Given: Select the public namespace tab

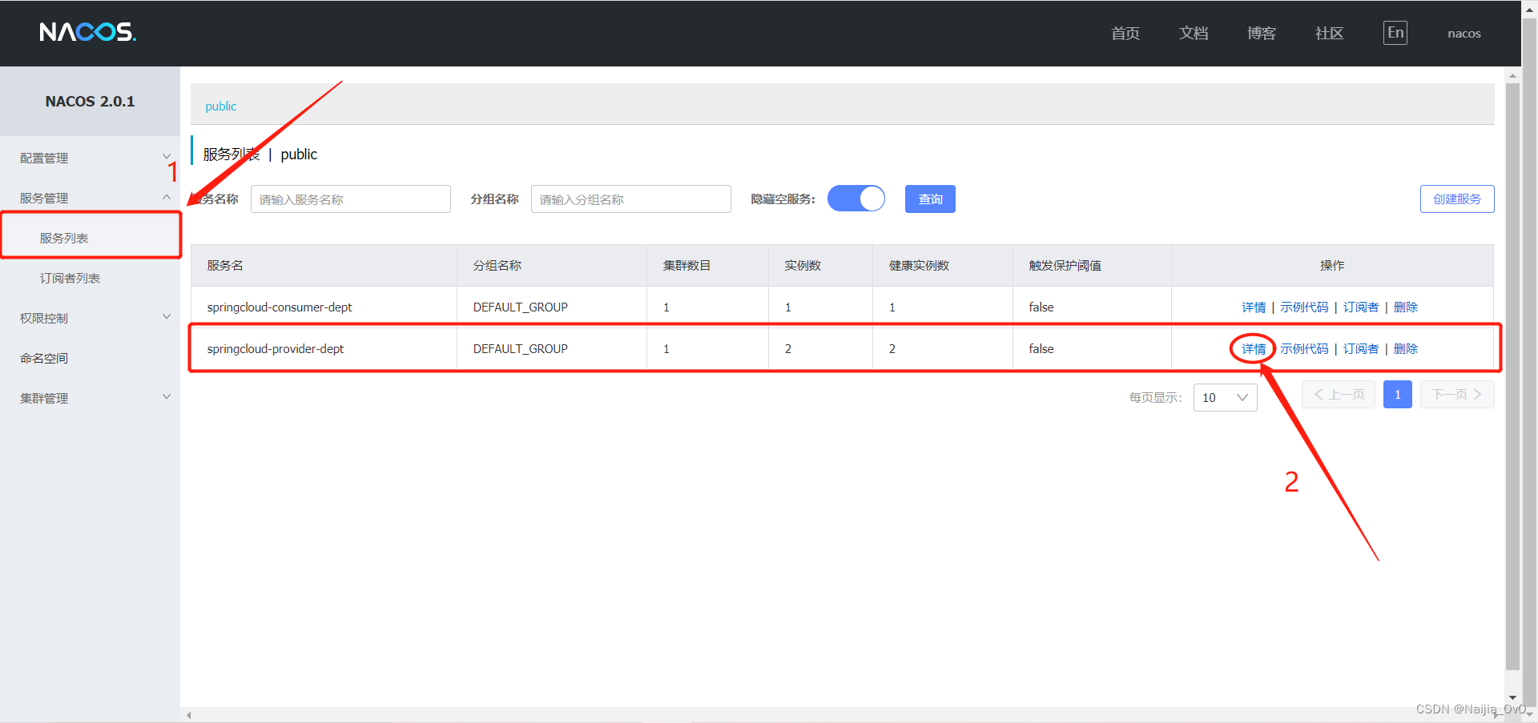Looking at the screenshot, I should coord(221,106).
